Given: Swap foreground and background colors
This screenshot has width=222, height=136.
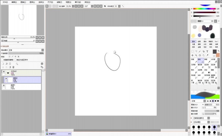Looking at the screenshot, I should tap(218, 51).
